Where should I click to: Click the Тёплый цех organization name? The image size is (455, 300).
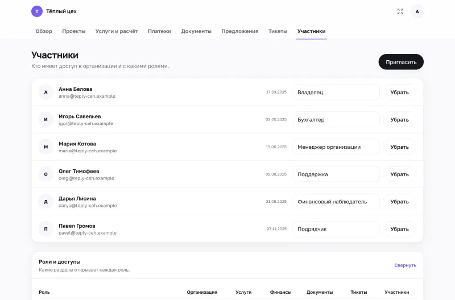[x=61, y=11]
